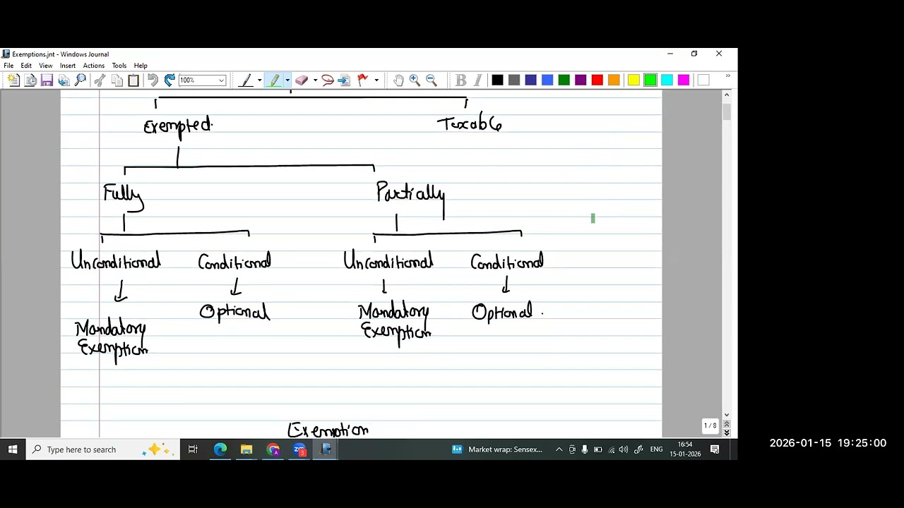Click the Copy icon
This screenshot has width=904, height=508.
click(x=117, y=80)
